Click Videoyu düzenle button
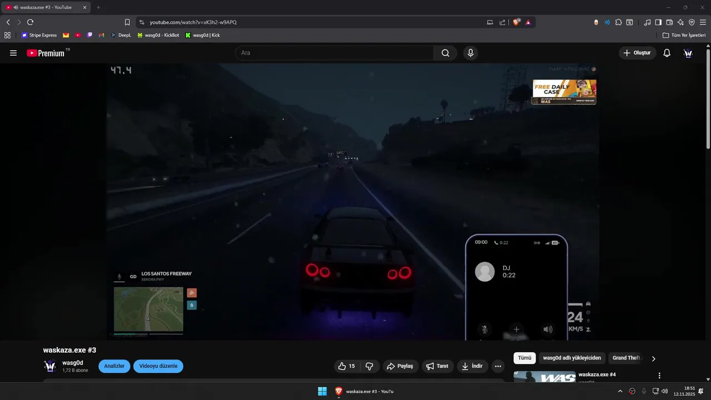Viewport: 711px width, 400px height. coord(158,366)
